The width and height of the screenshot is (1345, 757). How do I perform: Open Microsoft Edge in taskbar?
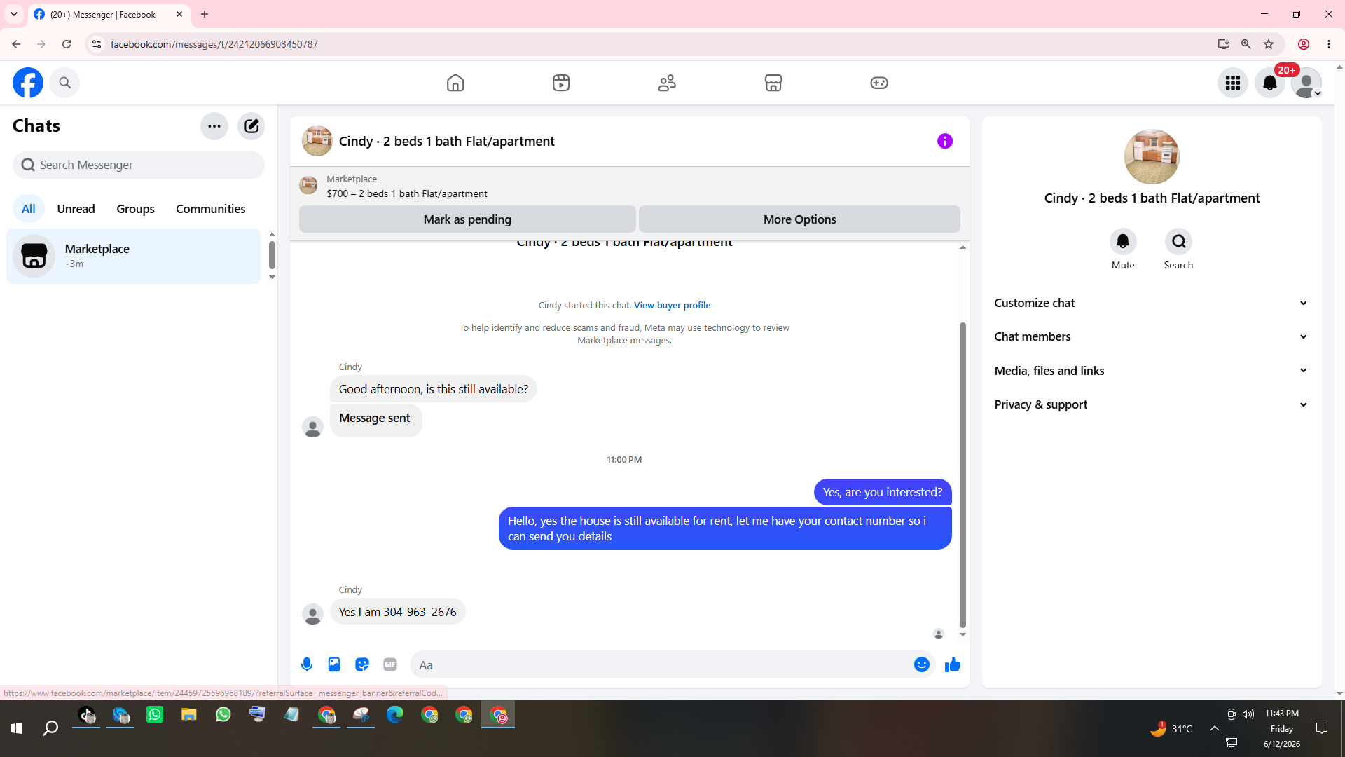(x=395, y=714)
